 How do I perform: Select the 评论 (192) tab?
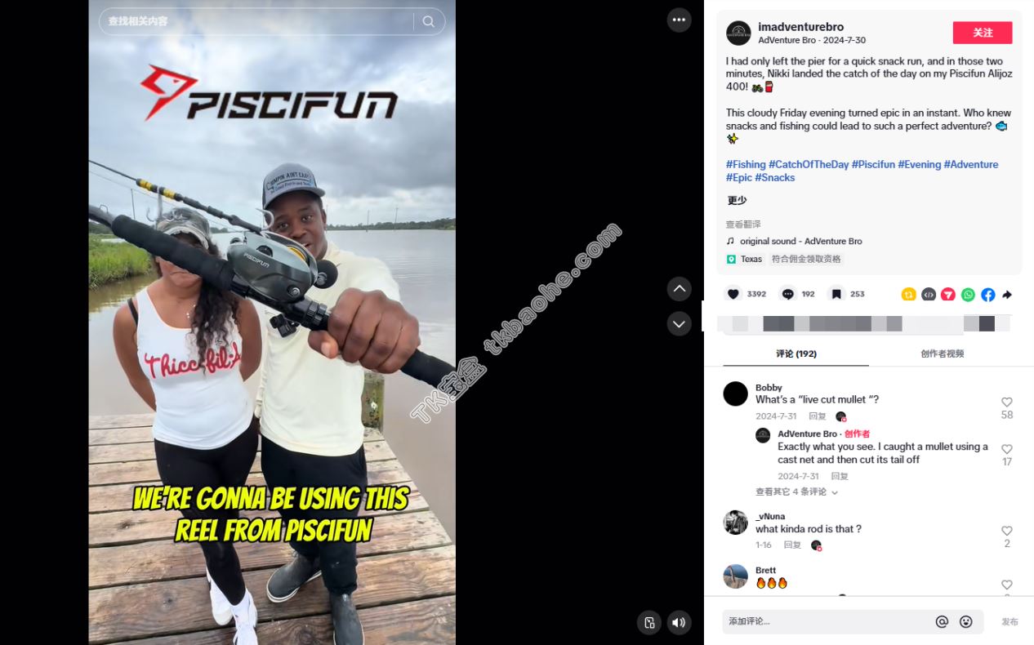click(796, 354)
